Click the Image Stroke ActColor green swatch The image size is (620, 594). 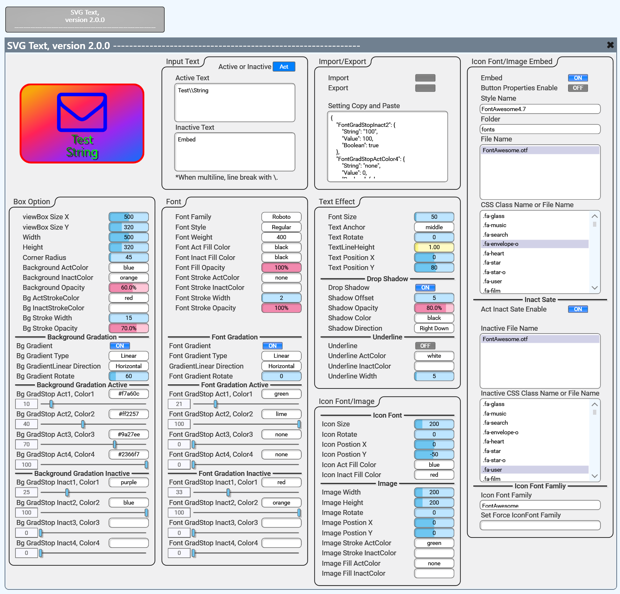point(434,543)
